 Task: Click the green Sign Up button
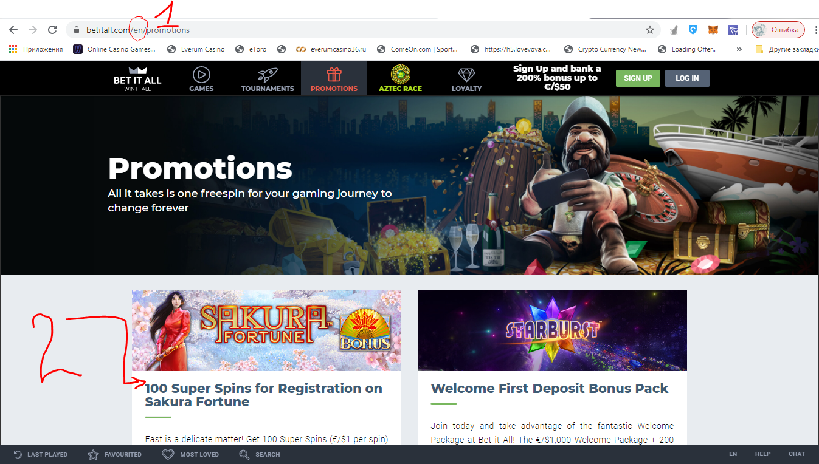638,78
